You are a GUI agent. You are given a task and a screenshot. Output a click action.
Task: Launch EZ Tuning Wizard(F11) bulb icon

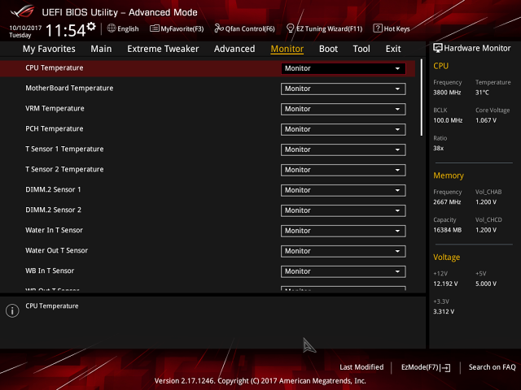(x=290, y=28)
